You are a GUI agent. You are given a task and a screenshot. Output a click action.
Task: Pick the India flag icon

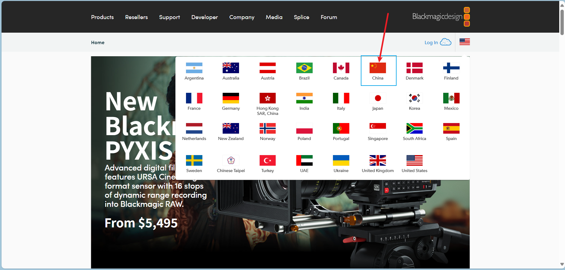304,98
